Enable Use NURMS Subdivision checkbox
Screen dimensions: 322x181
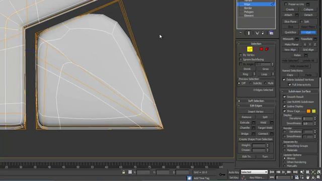[284, 102]
